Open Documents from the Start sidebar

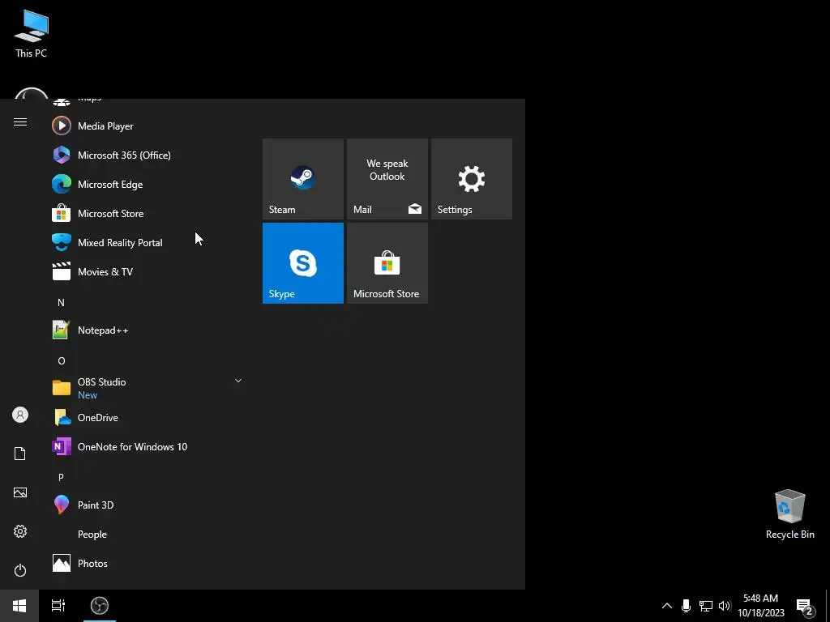[x=20, y=454]
